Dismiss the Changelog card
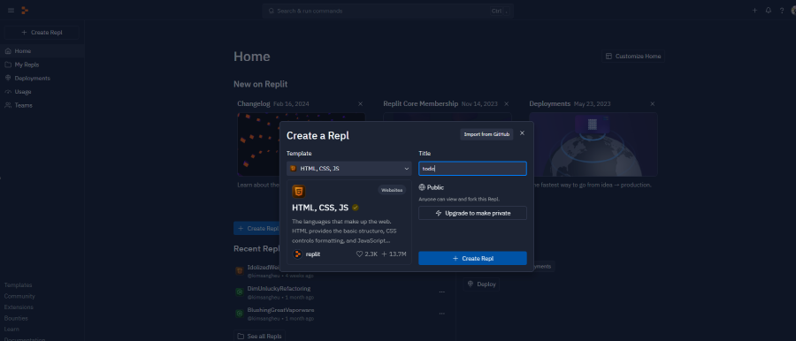This screenshot has height=341, width=796. click(x=361, y=104)
